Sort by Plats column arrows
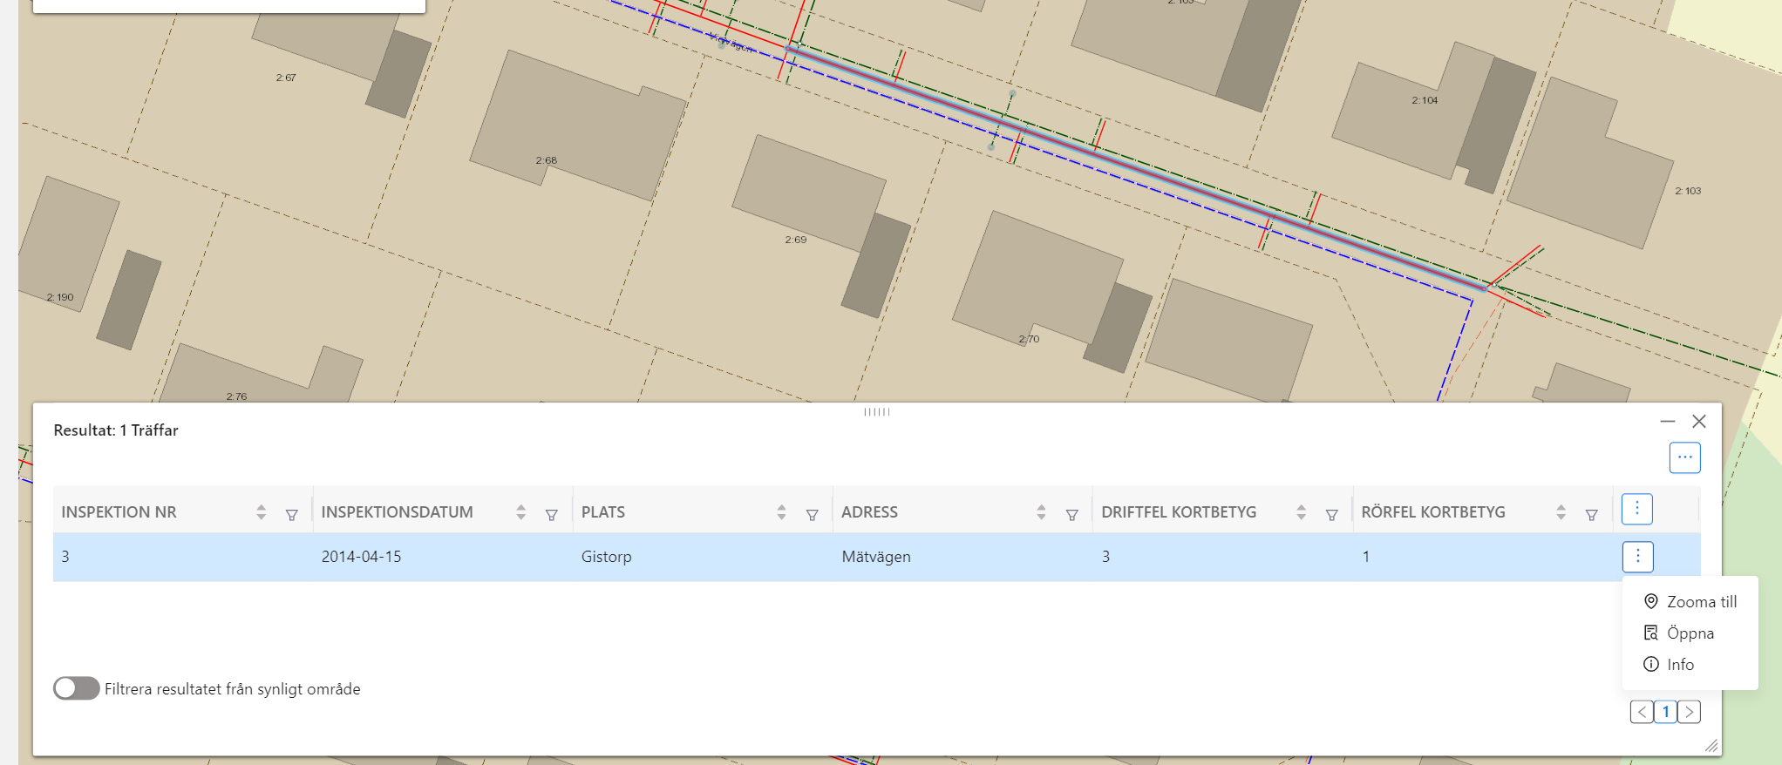This screenshot has height=765, width=1782. click(781, 512)
